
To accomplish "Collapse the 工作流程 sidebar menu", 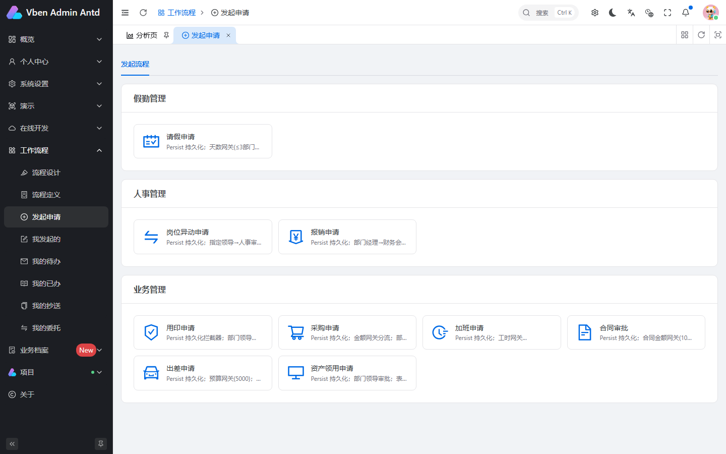I will tap(56, 150).
